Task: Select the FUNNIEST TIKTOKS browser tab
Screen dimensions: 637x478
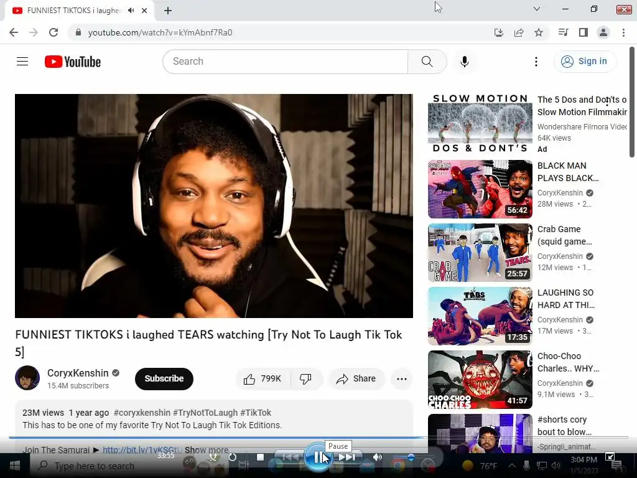Action: (80, 11)
